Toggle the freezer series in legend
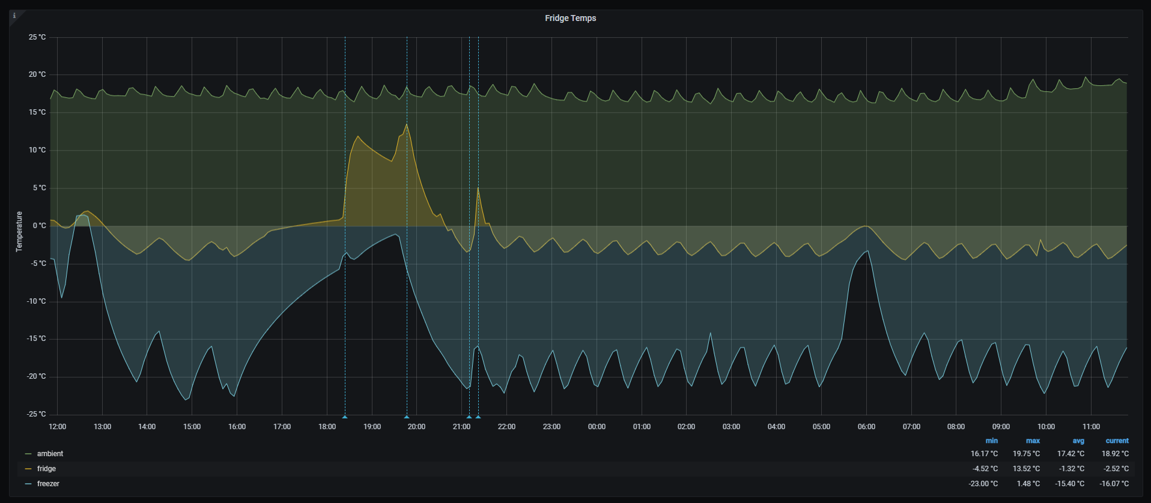Viewport: 1151px width, 503px height. 48,484
